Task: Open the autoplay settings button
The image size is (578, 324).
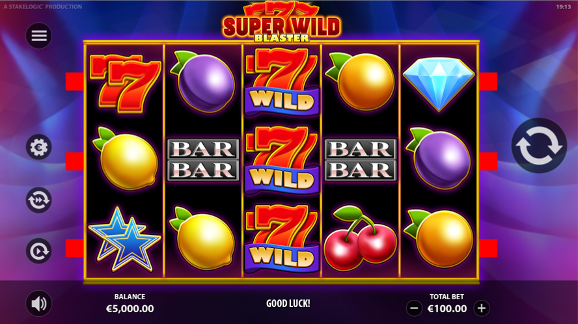Action: coord(38,251)
